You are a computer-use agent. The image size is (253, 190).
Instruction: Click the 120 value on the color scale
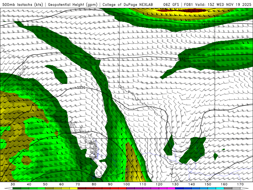(x=159, y=184)
